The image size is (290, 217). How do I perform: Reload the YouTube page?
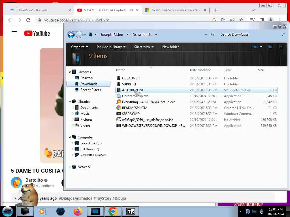[x=28, y=20]
